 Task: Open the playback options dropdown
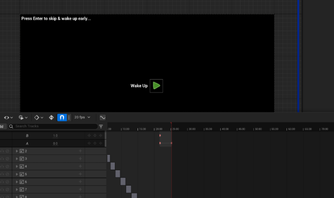(x=22, y=118)
